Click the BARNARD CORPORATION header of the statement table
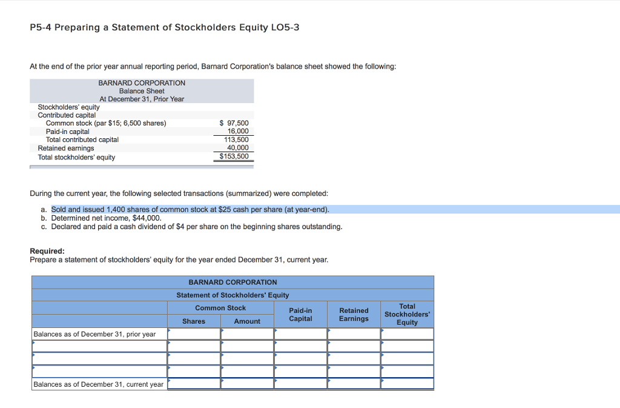Screen dimensions: 620x408 232,282
